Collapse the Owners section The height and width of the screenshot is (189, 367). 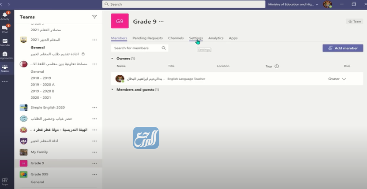click(113, 59)
